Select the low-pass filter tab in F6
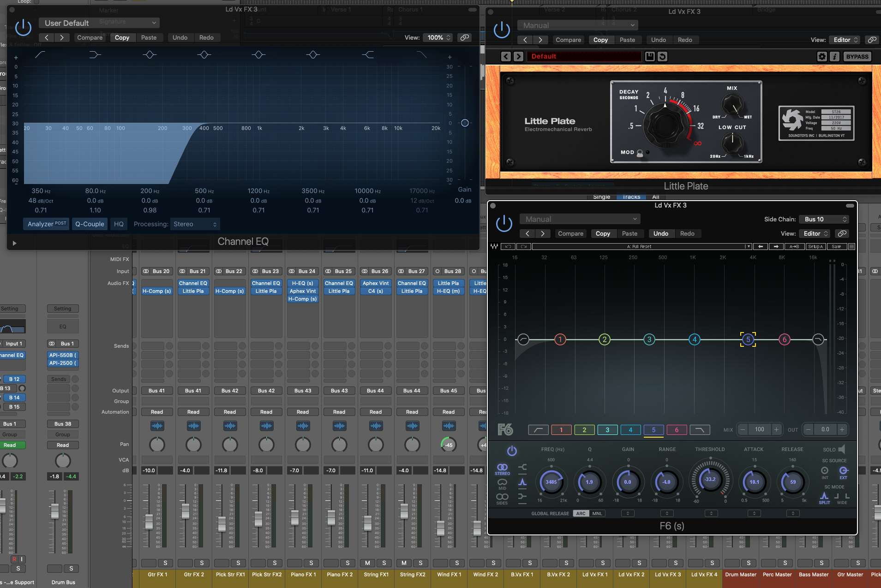Image resolution: width=881 pixels, height=588 pixels. coord(700,430)
